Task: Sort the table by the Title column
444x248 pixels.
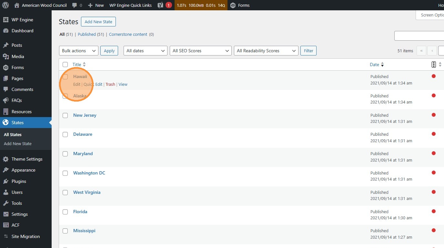Action: point(79,64)
